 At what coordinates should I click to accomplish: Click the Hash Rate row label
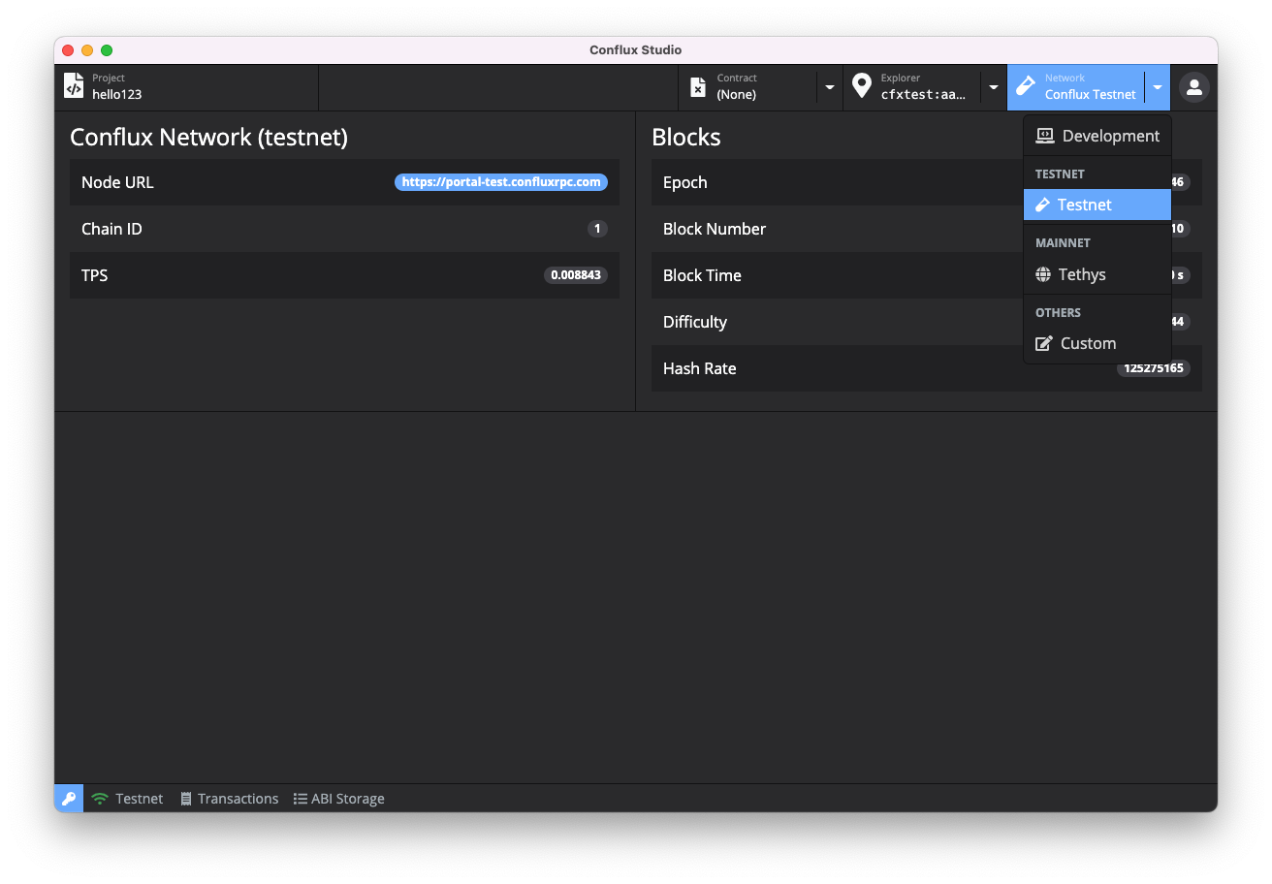coord(700,368)
